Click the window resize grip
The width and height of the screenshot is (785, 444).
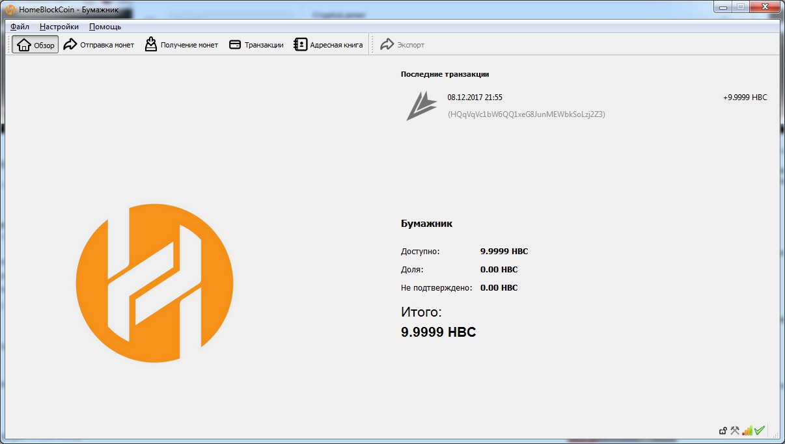(x=775, y=434)
